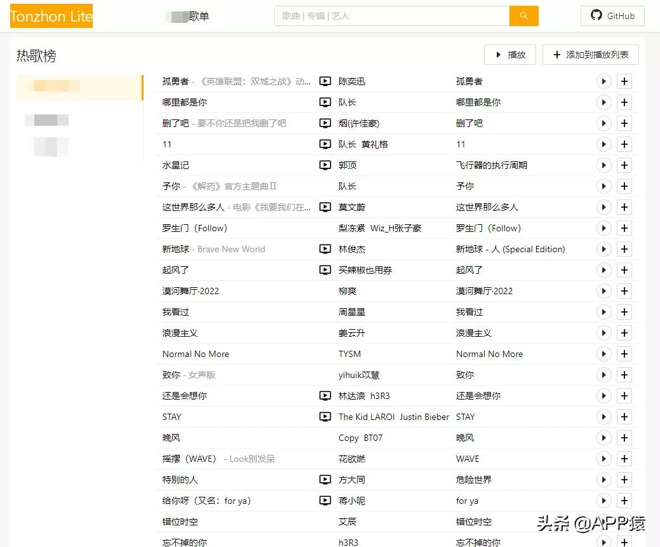Image resolution: width=660 pixels, height=547 pixels.
Task: Click the plus icon to add STAY
Action: click(624, 417)
